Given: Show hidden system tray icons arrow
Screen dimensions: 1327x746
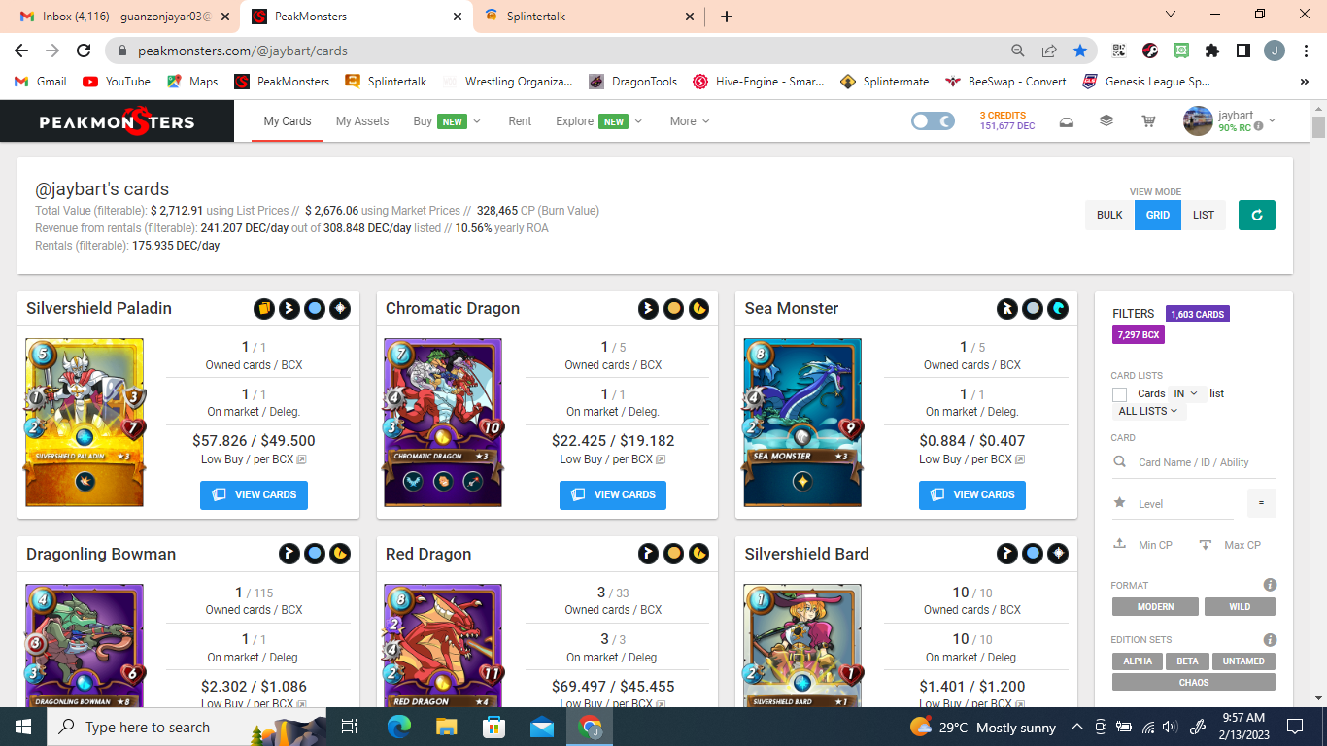Looking at the screenshot, I should 1076,727.
